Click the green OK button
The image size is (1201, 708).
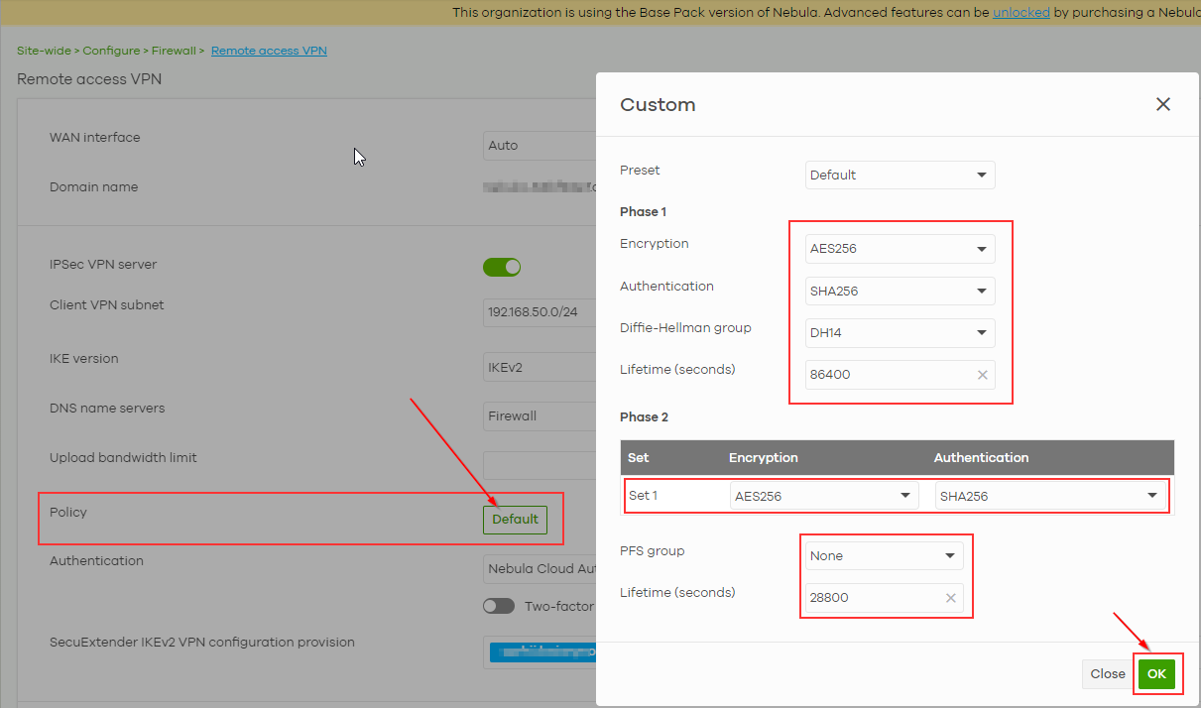click(x=1156, y=674)
